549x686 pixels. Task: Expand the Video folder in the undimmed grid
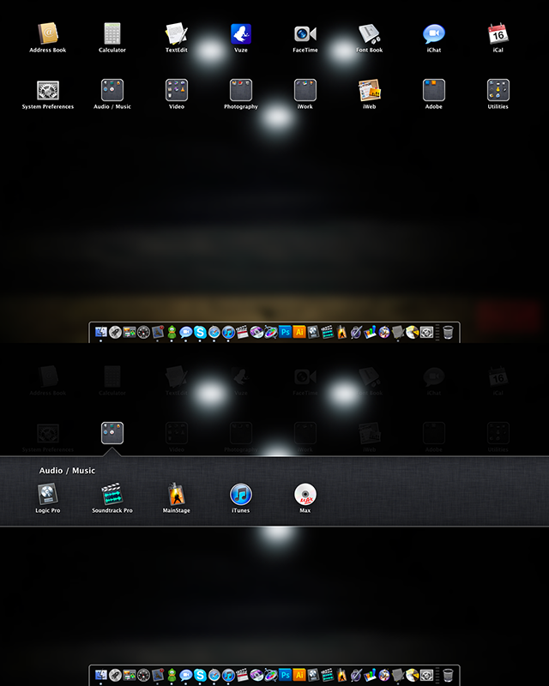177,90
